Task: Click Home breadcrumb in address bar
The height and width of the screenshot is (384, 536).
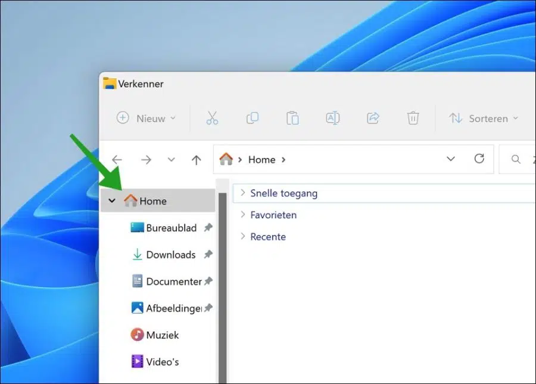Action: coord(261,160)
